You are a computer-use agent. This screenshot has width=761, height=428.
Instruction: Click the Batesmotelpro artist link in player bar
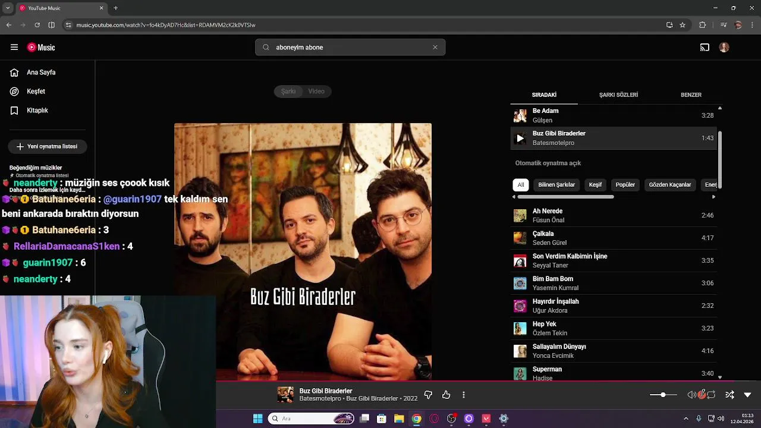320,399
